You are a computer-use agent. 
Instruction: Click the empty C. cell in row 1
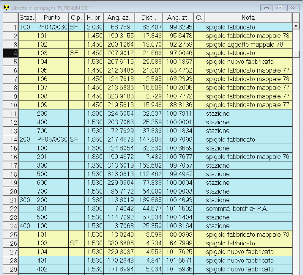tap(199, 27)
